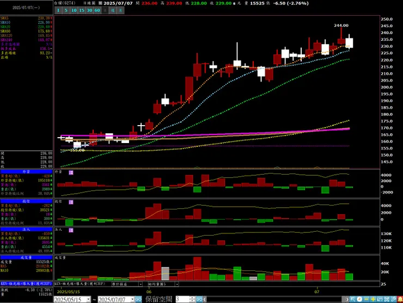Click the 法人 blue panel header
Screen dimensions: 403x303
pyautogui.click(x=26, y=230)
